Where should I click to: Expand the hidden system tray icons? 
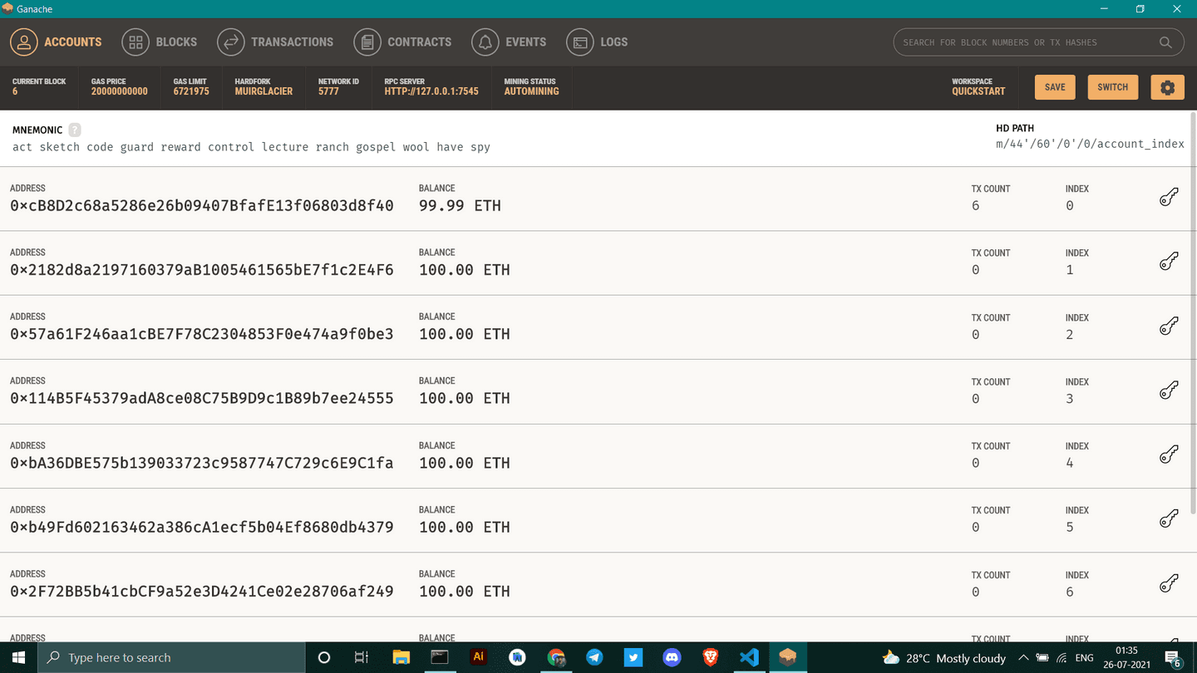[x=1023, y=657]
